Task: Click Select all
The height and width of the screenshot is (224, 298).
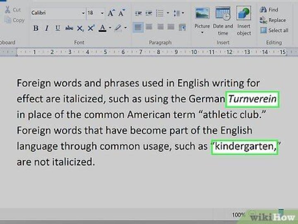Action: (x=274, y=30)
